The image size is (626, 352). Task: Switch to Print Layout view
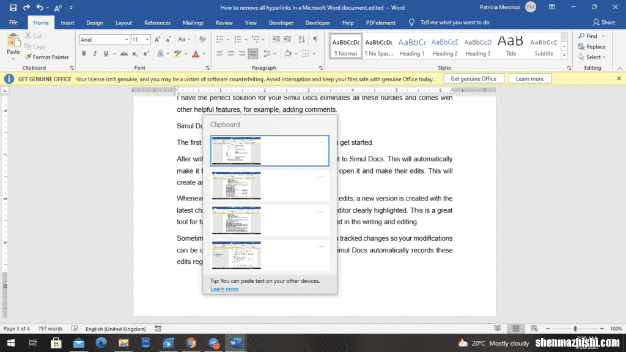(x=516, y=328)
